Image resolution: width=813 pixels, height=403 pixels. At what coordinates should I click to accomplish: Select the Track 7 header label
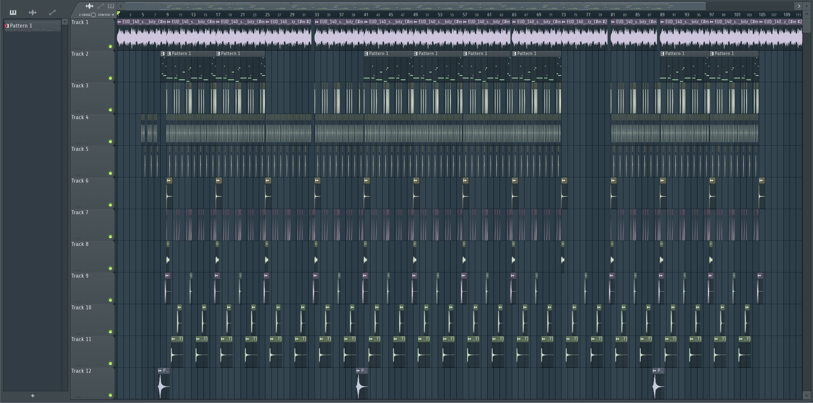80,212
